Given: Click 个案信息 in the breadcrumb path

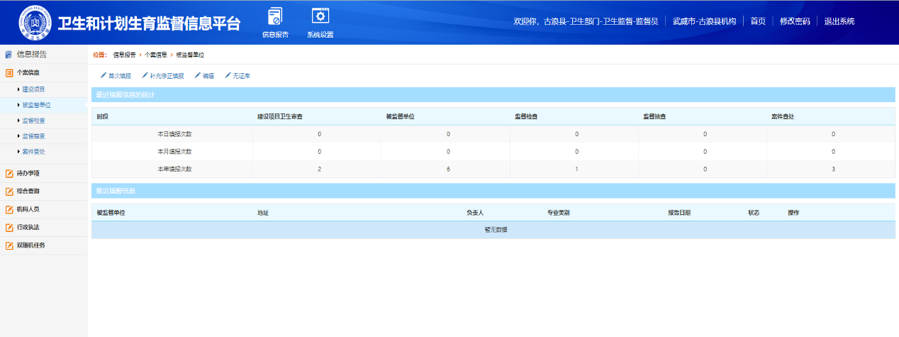Looking at the screenshot, I should click(x=155, y=55).
